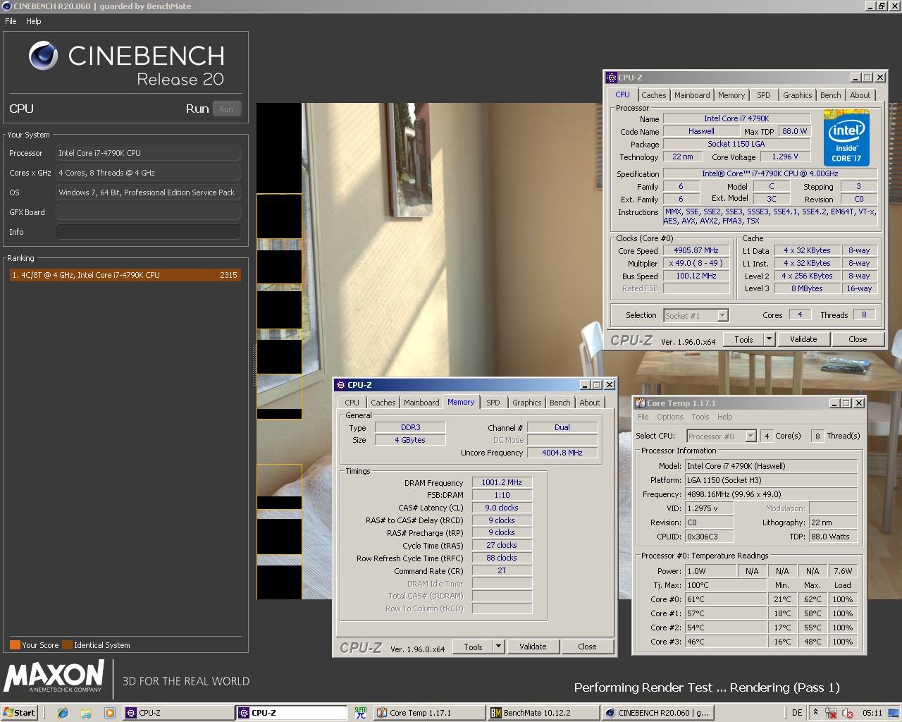The width and height of the screenshot is (902, 722).
Task: Switch to Caches tab in CPU-Z CPU window
Action: (x=654, y=95)
